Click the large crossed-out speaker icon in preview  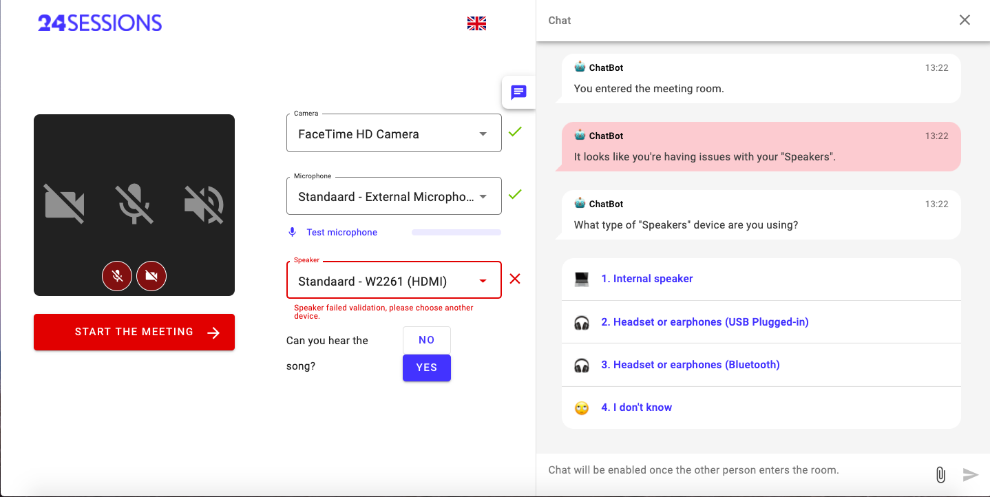(x=204, y=204)
